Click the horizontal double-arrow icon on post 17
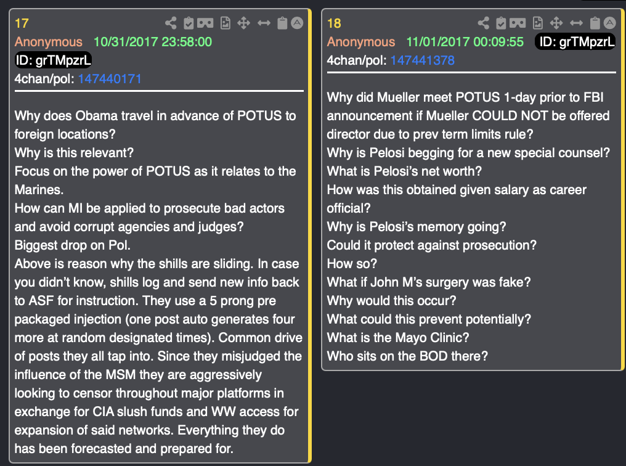Screen dimensions: 626x466 click(264, 23)
